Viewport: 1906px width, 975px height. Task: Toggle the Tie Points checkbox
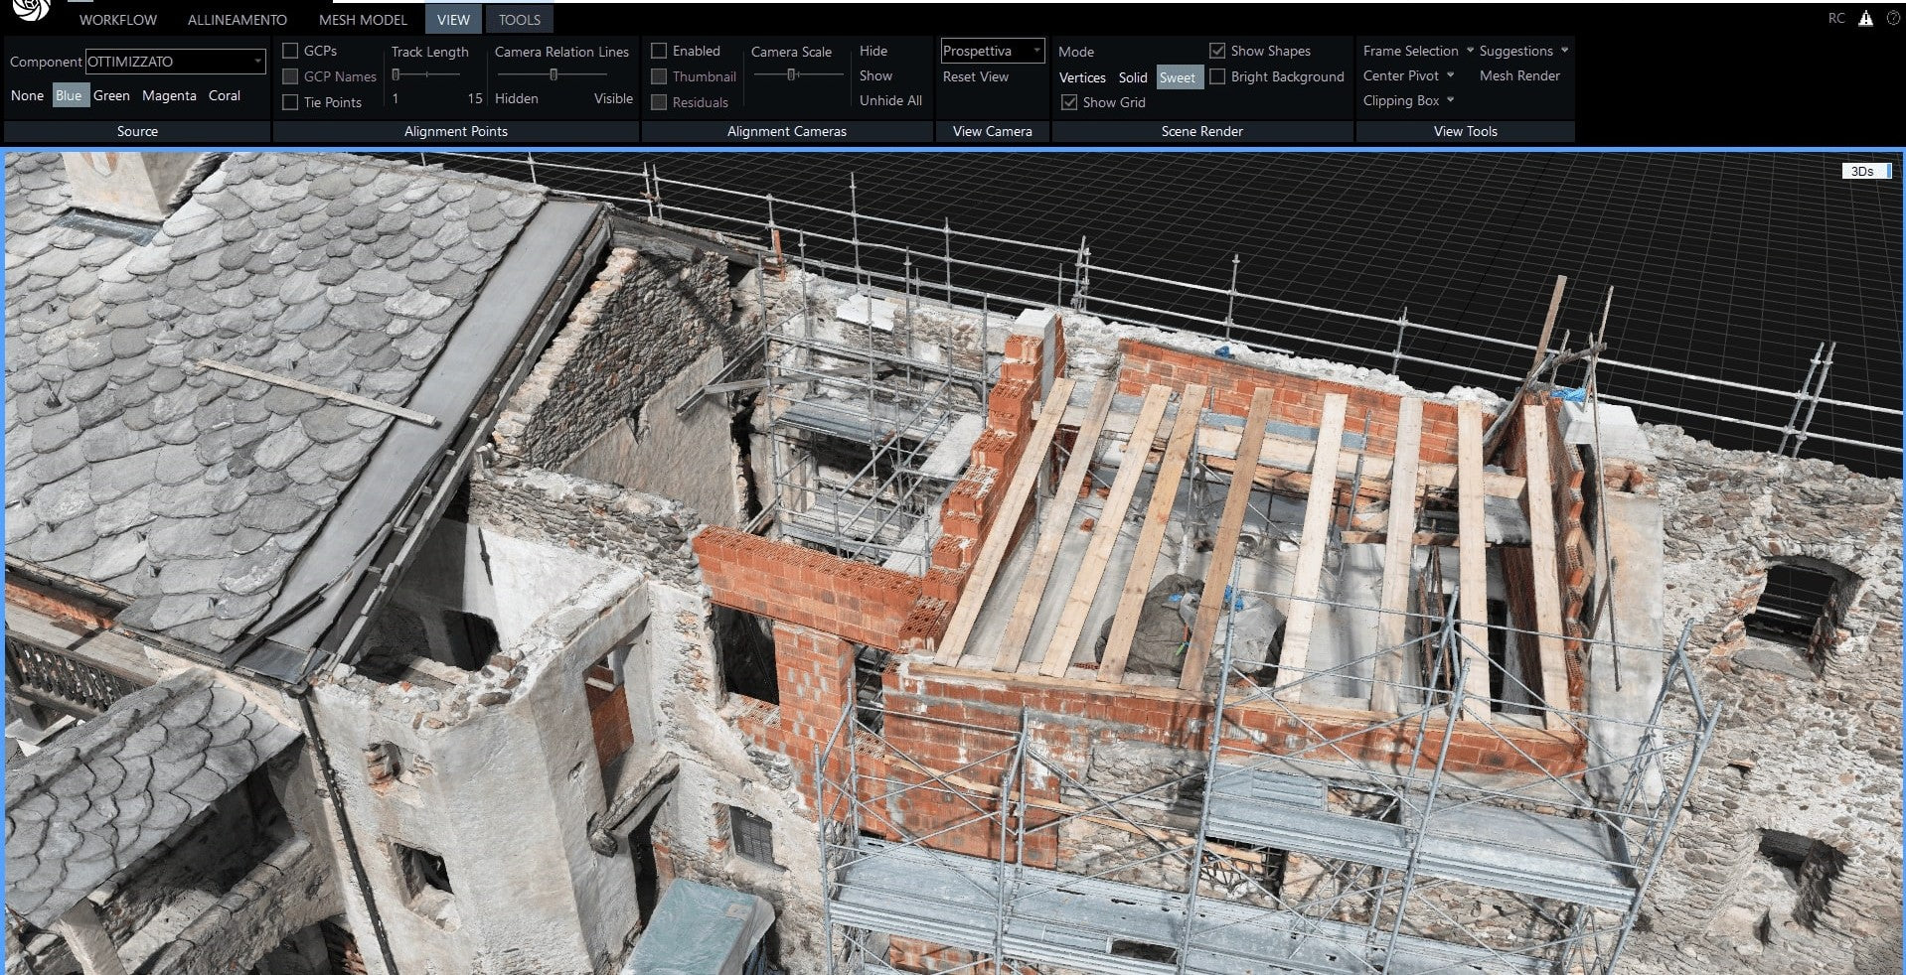click(x=291, y=102)
